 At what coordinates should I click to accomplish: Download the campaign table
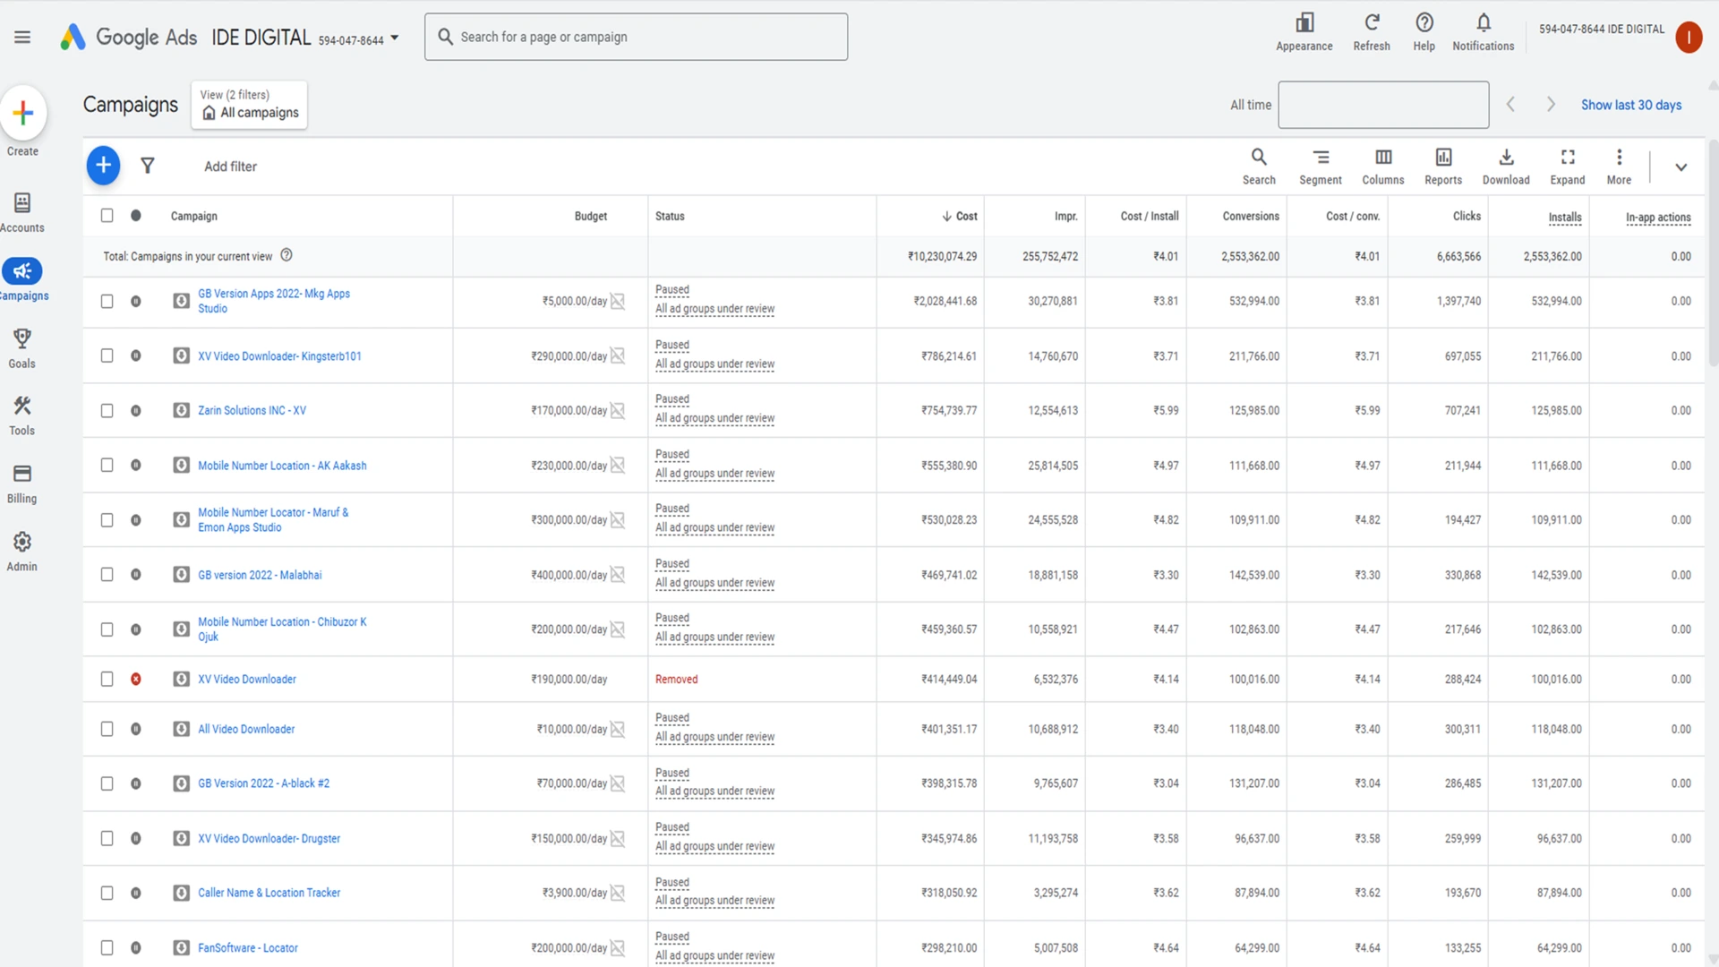click(1505, 167)
